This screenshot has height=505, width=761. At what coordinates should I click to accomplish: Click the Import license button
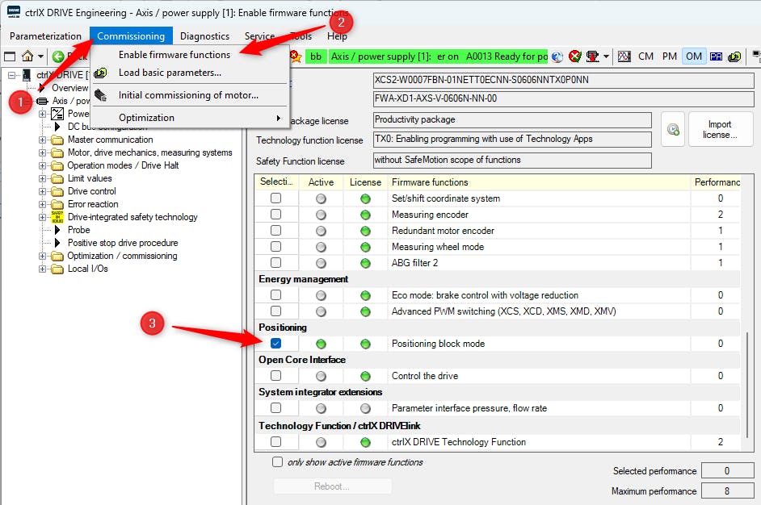click(x=720, y=129)
